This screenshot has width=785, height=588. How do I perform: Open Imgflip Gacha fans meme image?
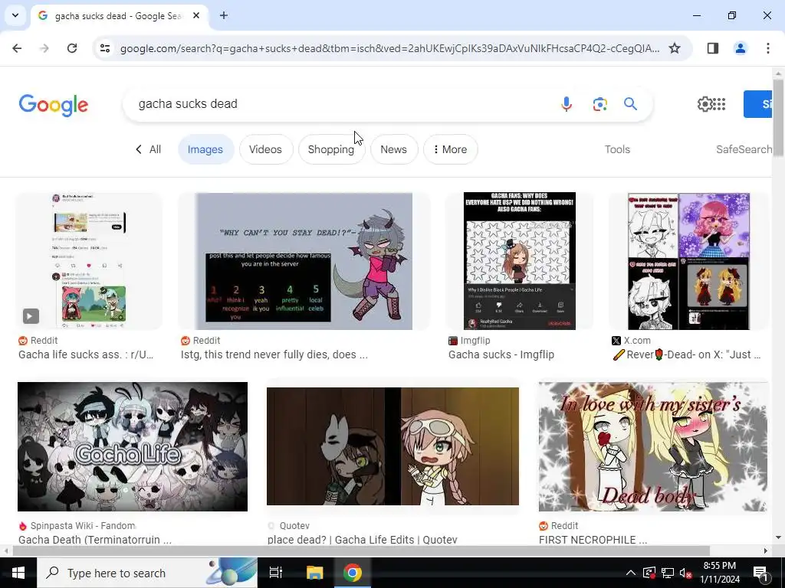(519, 261)
